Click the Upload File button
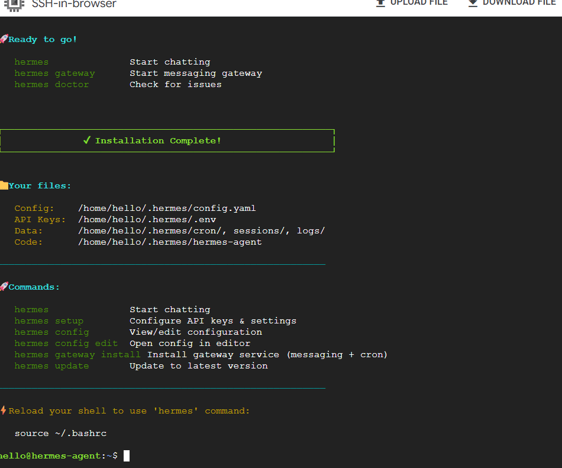Viewport: 562px width, 468px height. coord(412,3)
